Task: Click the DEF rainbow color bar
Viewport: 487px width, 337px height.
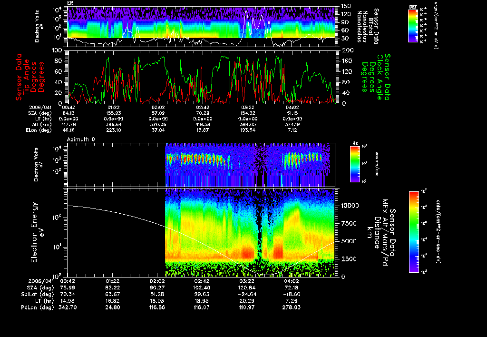Action: [413, 26]
